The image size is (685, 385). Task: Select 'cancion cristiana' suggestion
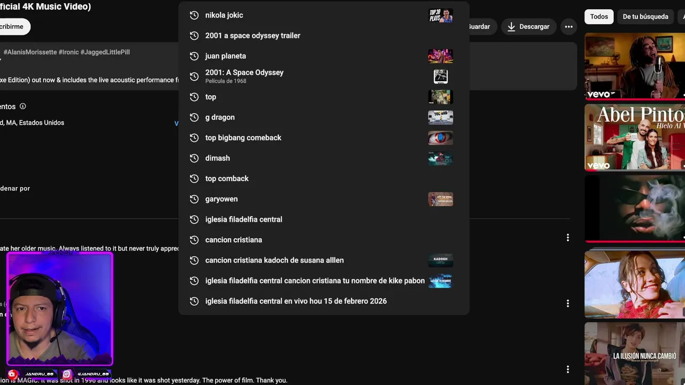324,240
